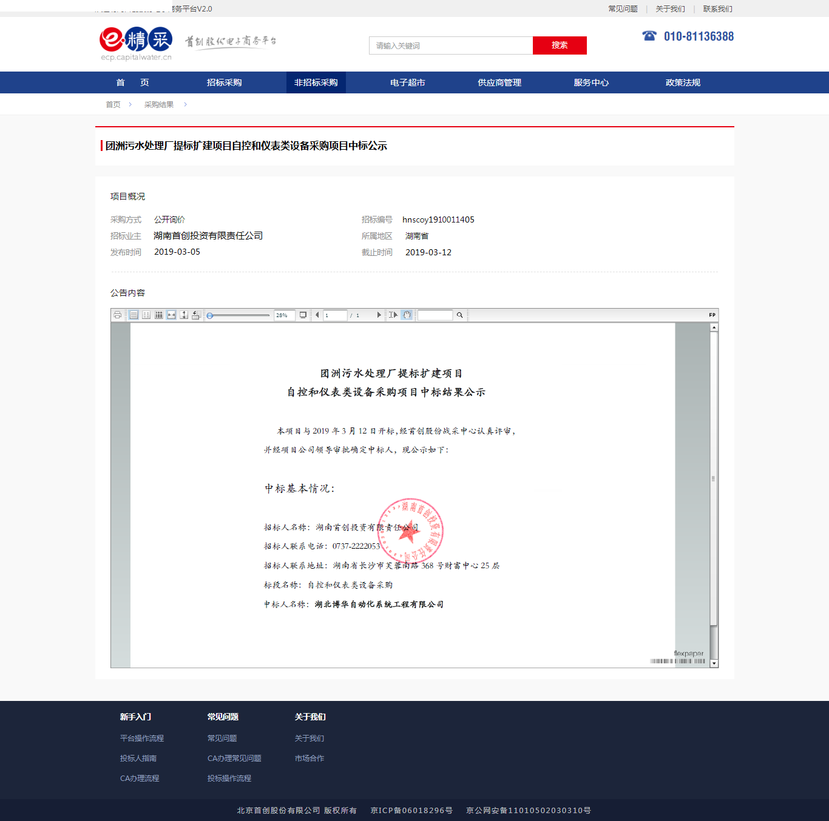Click the viewer text search field
Screen dimensions: 829x821
pyautogui.click(x=435, y=315)
